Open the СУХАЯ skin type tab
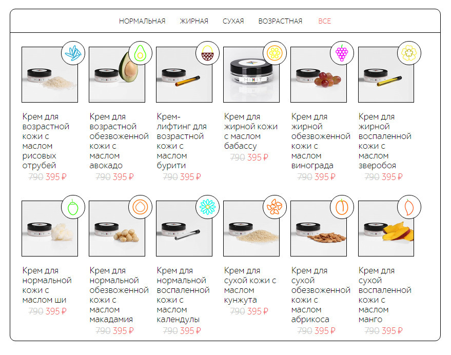This screenshot has width=451, height=355. [233, 21]
